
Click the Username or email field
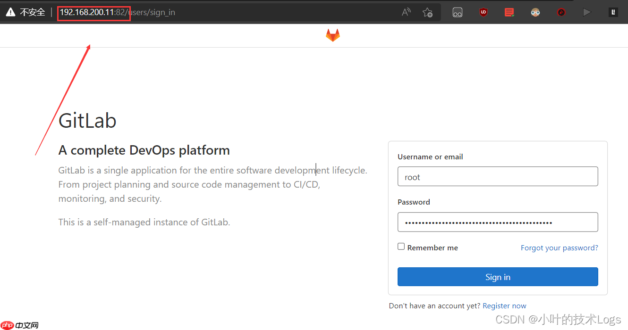coord(498,176)
